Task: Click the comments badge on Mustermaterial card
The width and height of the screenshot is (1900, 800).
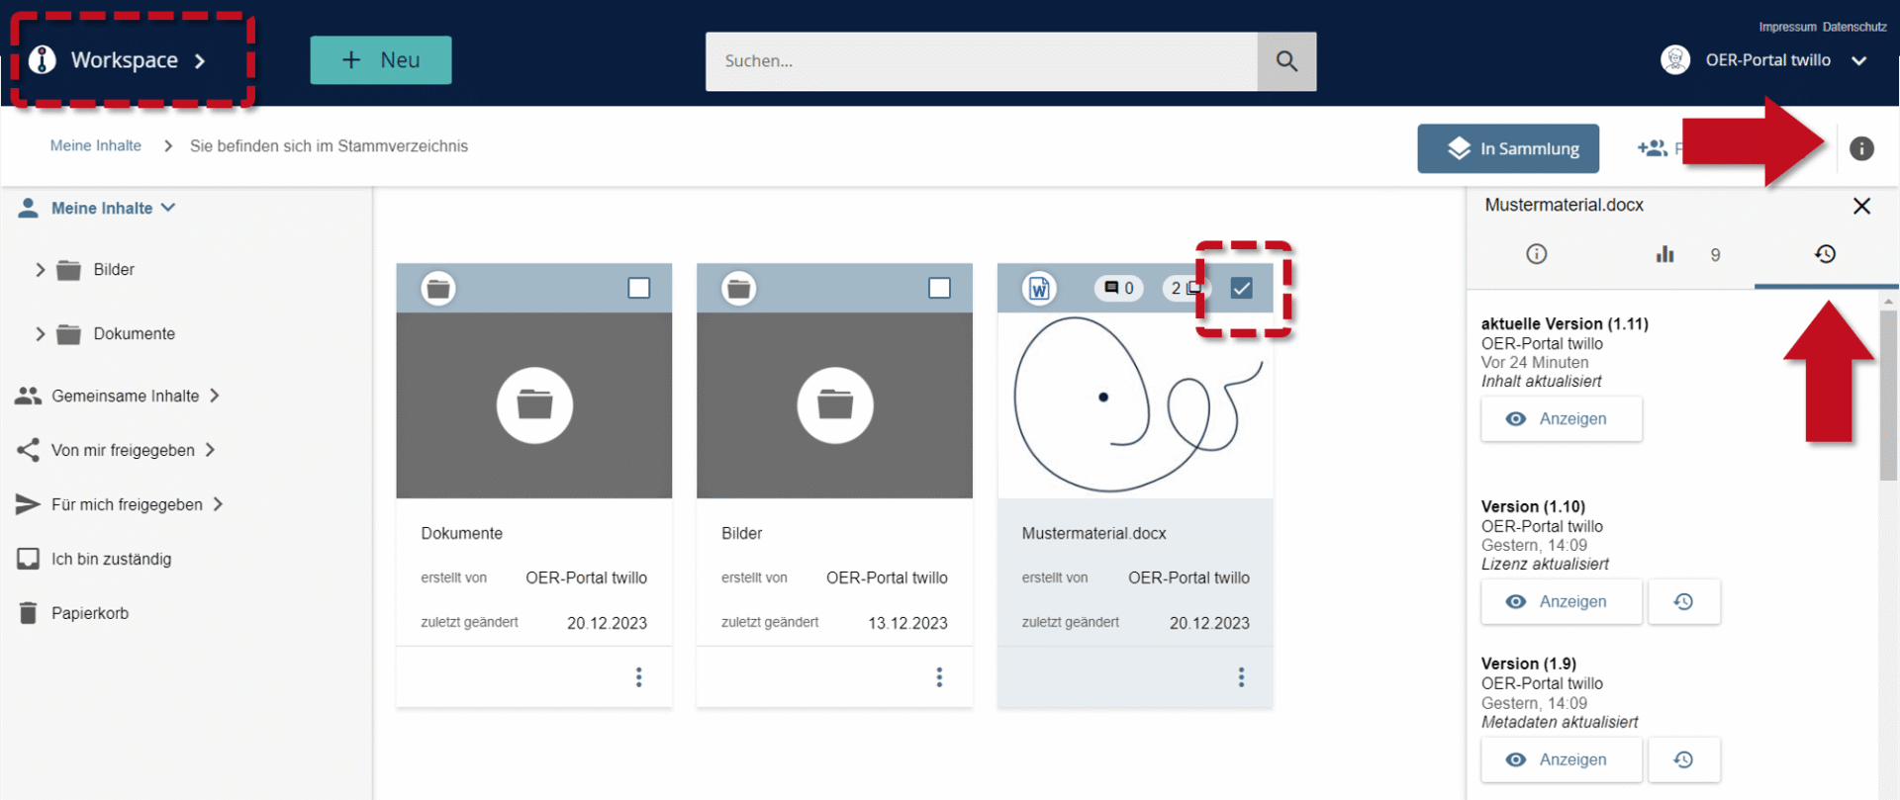Action: [x=1119, y=288]
